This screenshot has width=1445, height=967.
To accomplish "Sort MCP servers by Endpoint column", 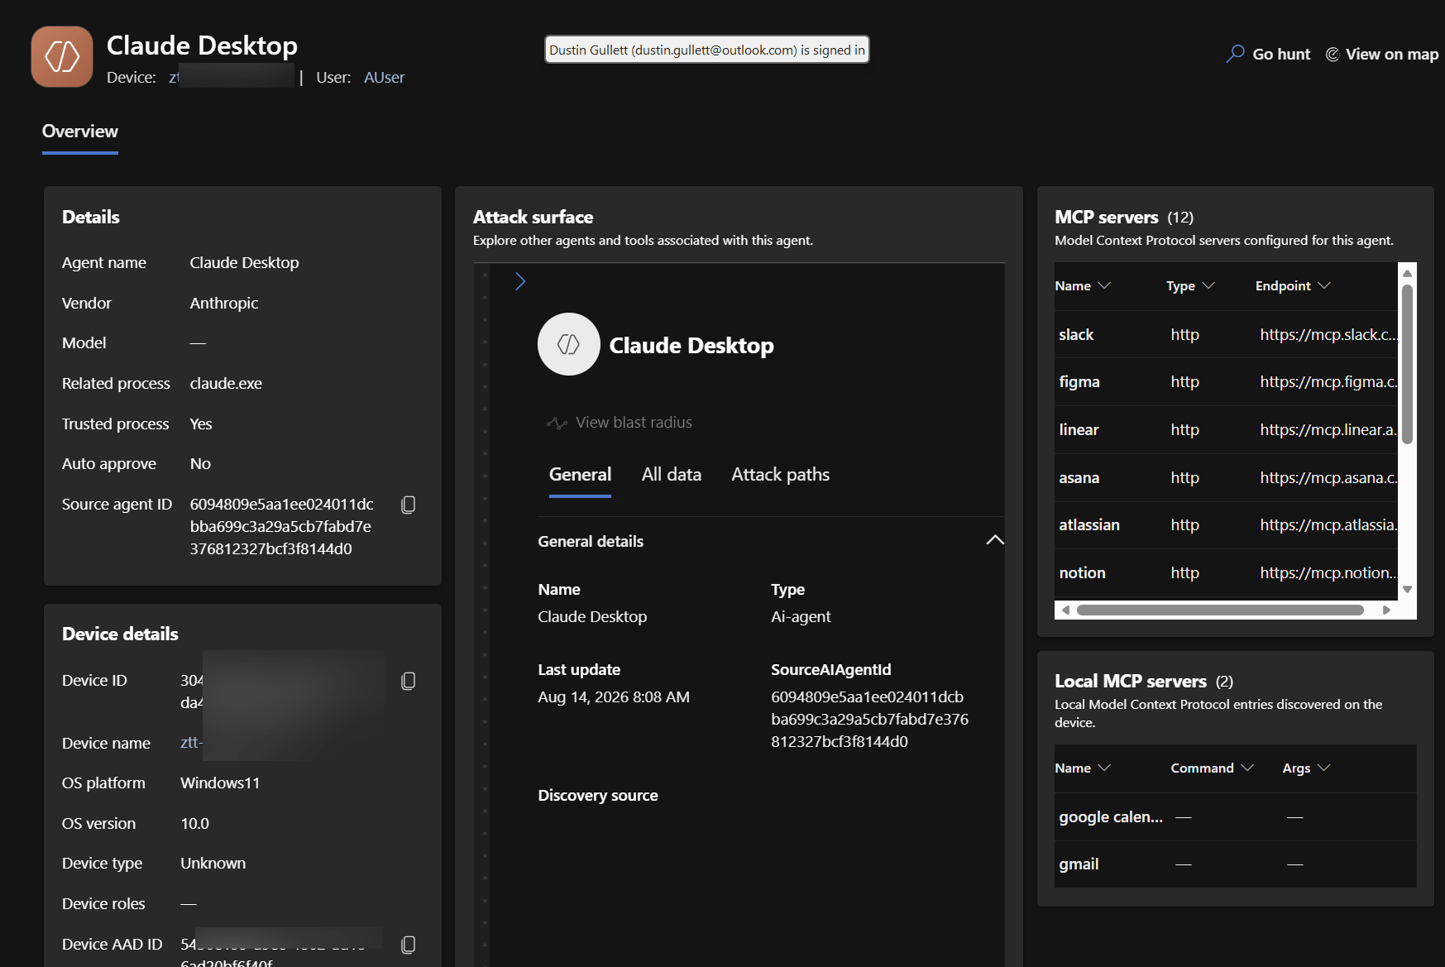I will (1293, 285).
